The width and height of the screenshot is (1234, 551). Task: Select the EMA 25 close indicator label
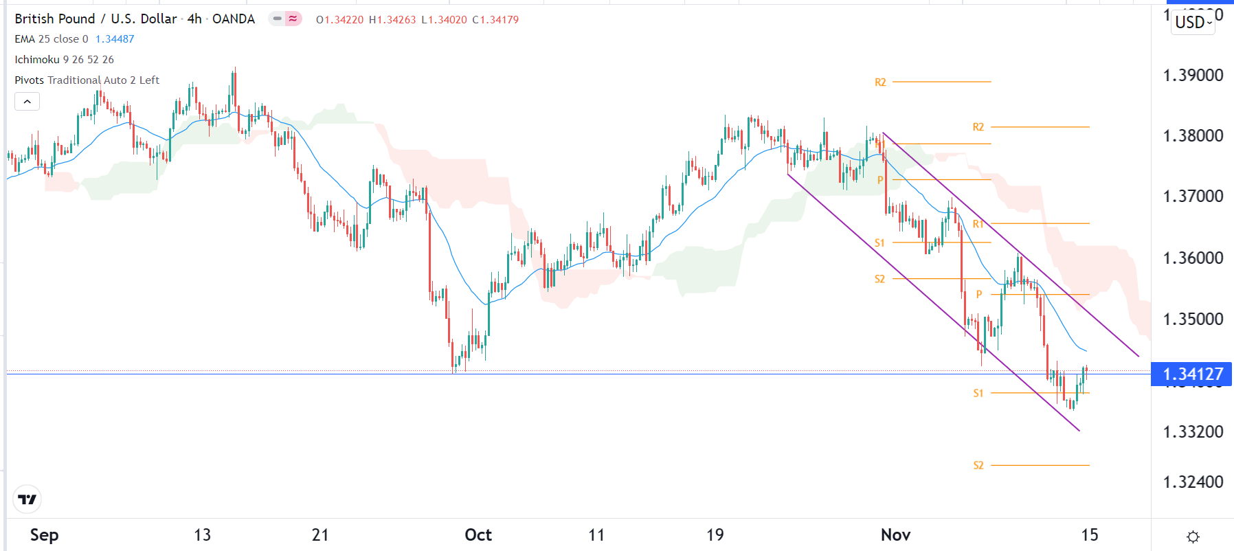pos(52,39)
